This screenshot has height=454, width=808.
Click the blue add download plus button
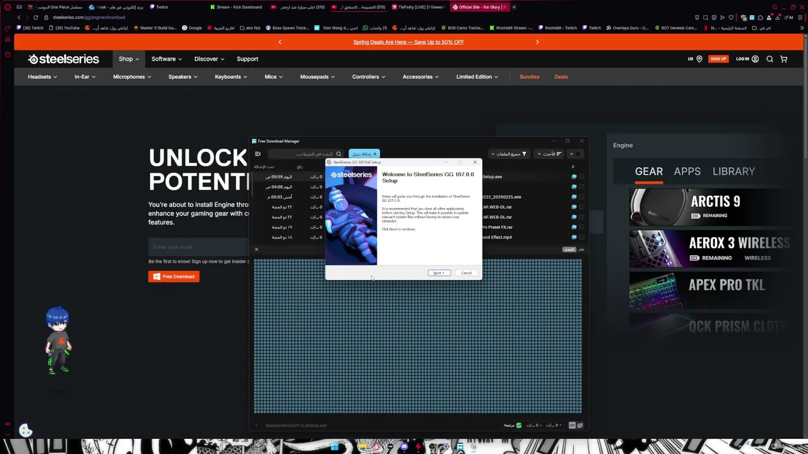coord(364,154)
